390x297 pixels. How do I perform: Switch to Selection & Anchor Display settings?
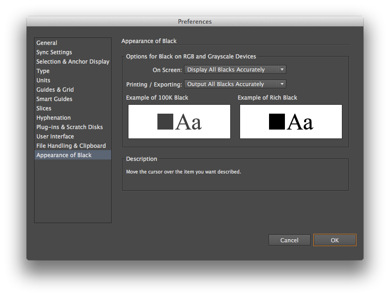[72, 61]
